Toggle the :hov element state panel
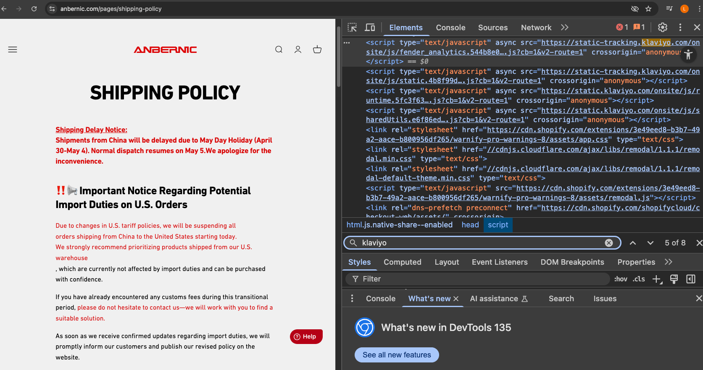Image resolution: width=703 pixels, height=370 pixels. point(621,279)
